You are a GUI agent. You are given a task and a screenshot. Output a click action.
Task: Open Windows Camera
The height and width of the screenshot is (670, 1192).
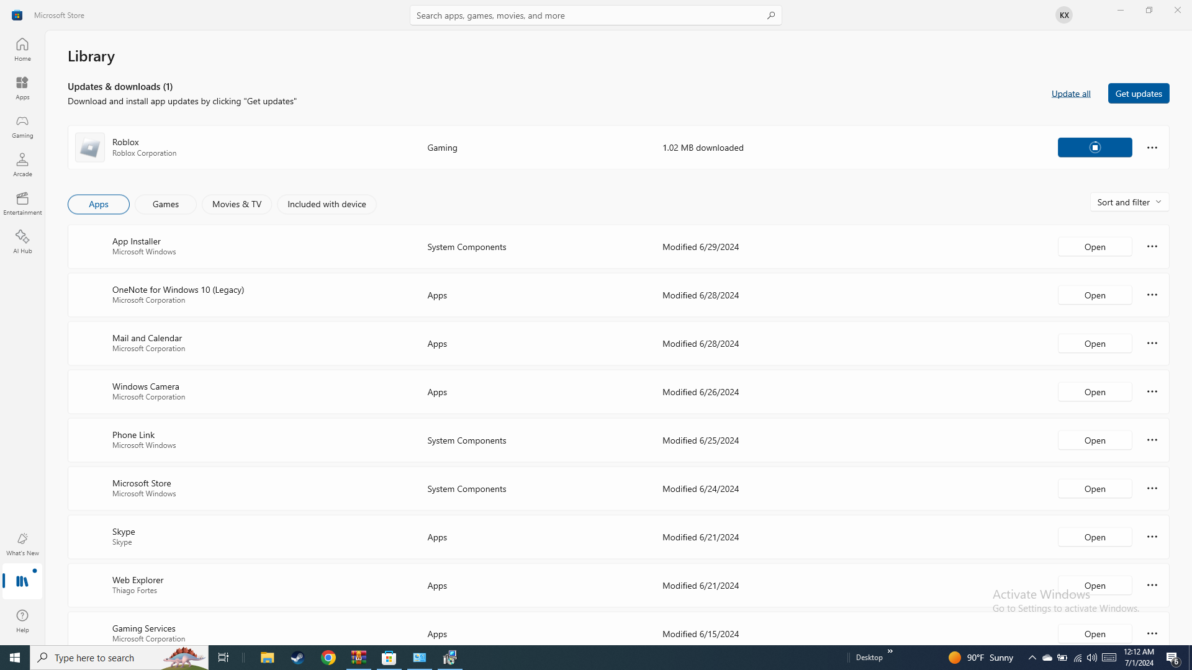point(1095,391)
